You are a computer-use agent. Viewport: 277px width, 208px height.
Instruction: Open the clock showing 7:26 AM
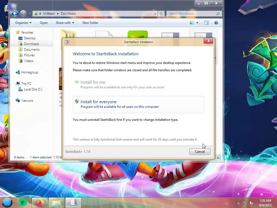click(x=265, y=203)
